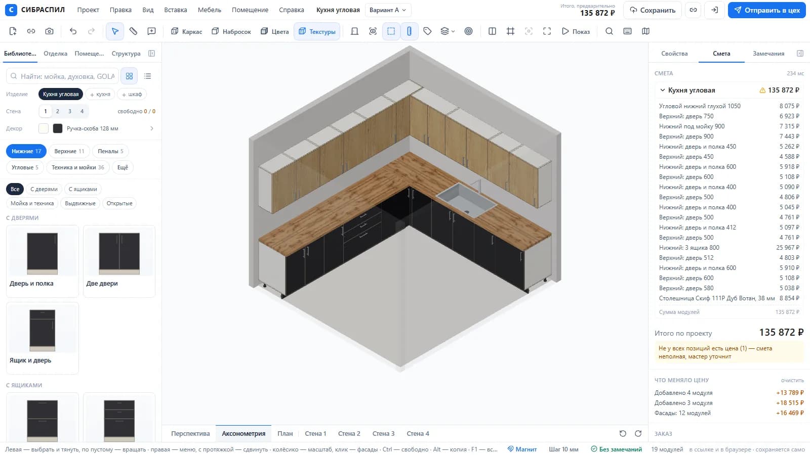The image size is (810, 455).
Task: Open the Мебель menu
Action: pyautogui.click(x=210, y=10)
